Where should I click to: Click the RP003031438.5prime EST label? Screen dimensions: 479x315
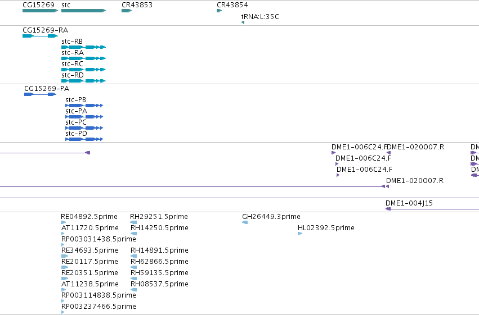pyautogui.click(x=99, y=239)
